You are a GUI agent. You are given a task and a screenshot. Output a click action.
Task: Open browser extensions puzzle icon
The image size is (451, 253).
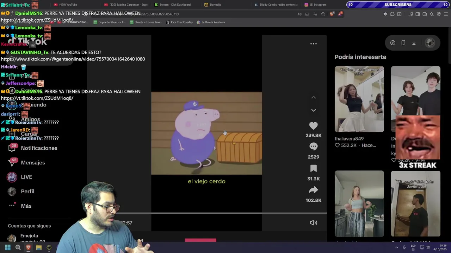[392, 14]
